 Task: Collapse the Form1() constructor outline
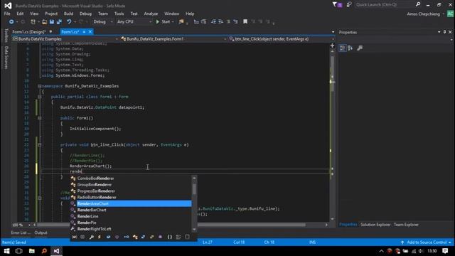click(40, 118)
